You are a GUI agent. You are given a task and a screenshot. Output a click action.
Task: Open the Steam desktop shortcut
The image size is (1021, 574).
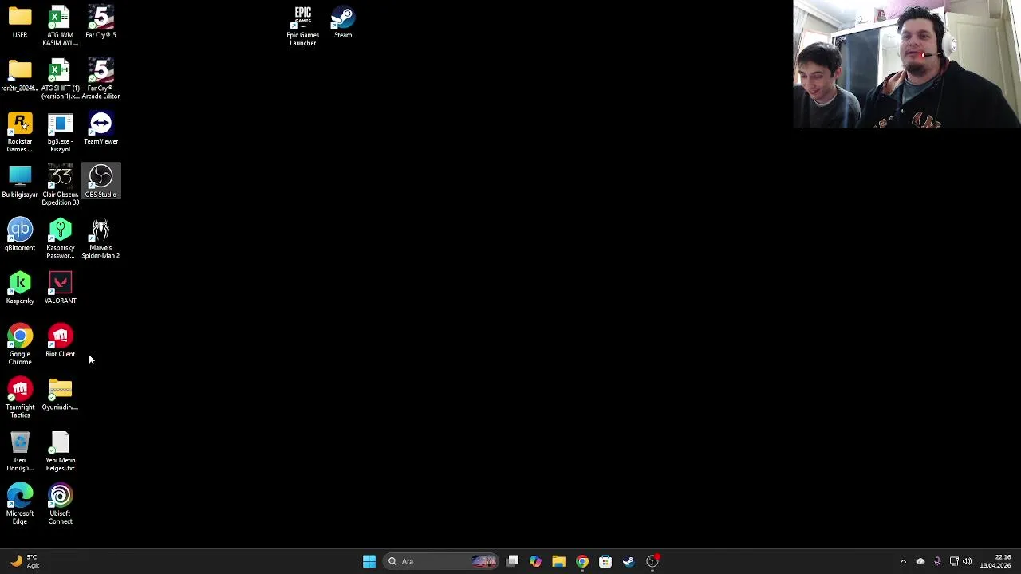click(343, 22)
